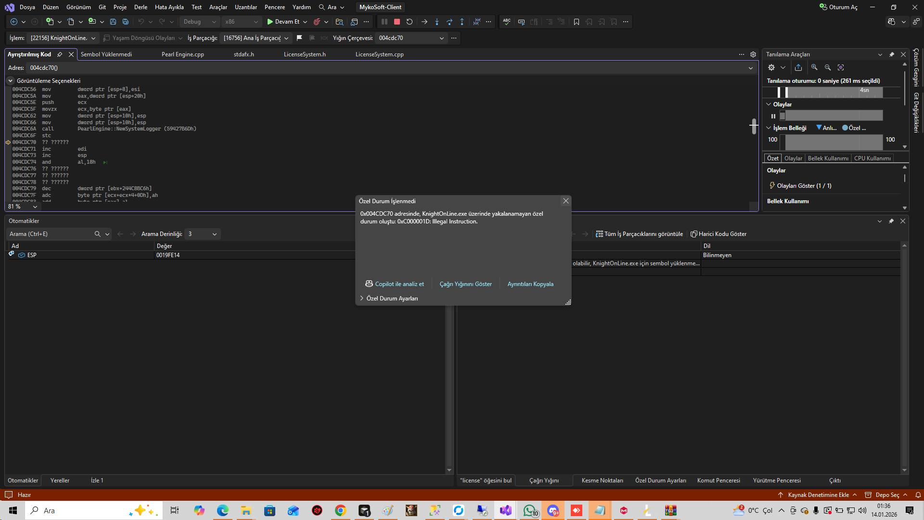Click the search magnifier in Otomatikler
Viewport: 924px width, 520px height.
pos(97,234)
